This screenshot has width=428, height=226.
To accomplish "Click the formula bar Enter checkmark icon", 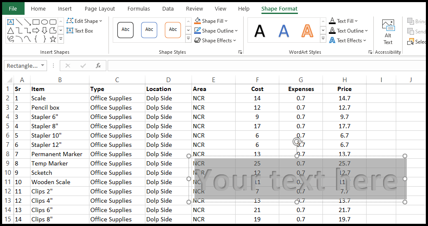I will point(83,66).
